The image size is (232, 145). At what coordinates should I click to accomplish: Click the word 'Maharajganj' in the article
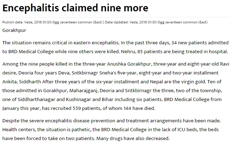[83, 91]
